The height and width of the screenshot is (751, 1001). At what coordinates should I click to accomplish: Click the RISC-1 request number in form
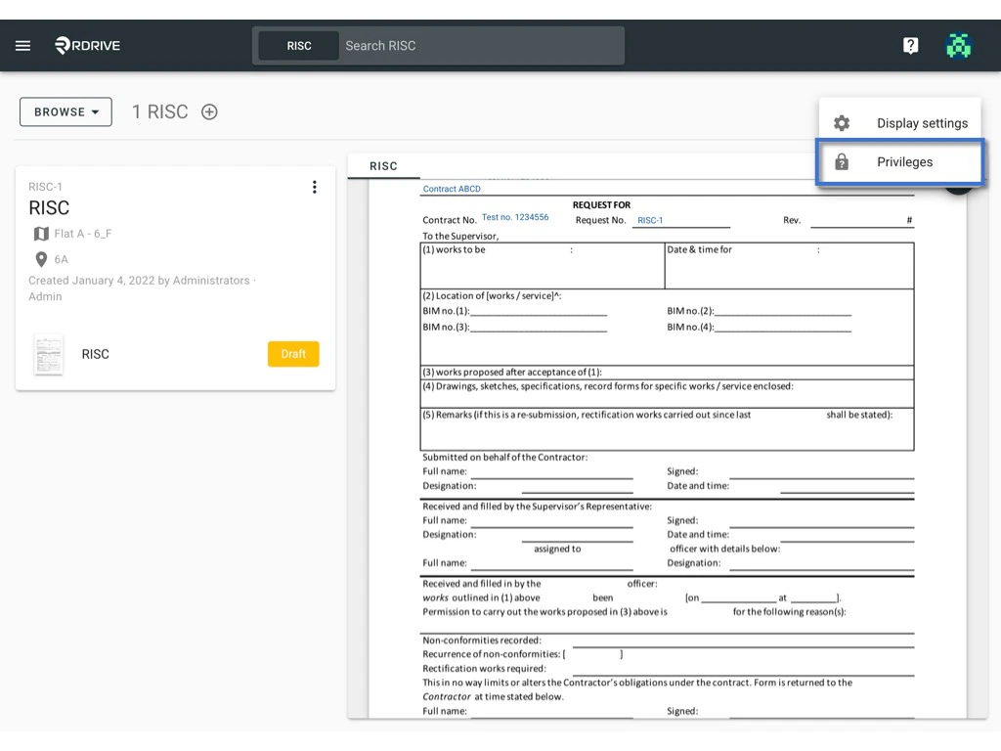click(x=650, y=220)
